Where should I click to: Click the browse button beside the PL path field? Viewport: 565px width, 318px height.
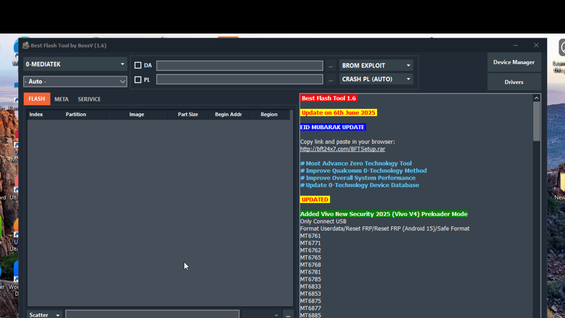(x=331, y=79)
